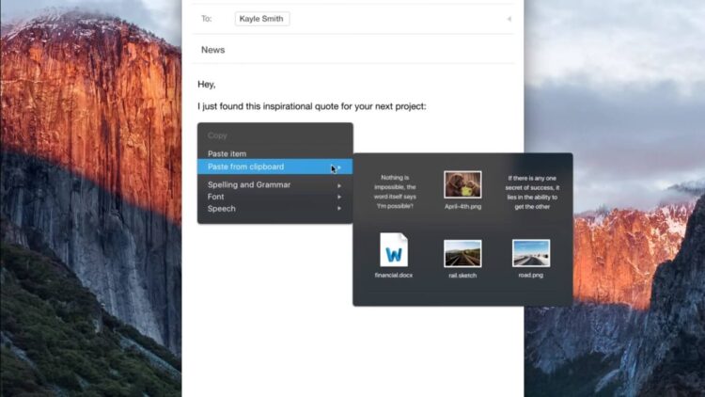Select the road.png image thumbnail

pyautogui.click(x=531, y=253)
